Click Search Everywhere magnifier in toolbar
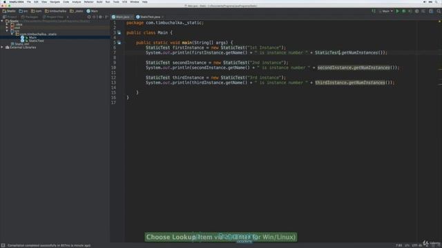442x248 pixels. 439,11
